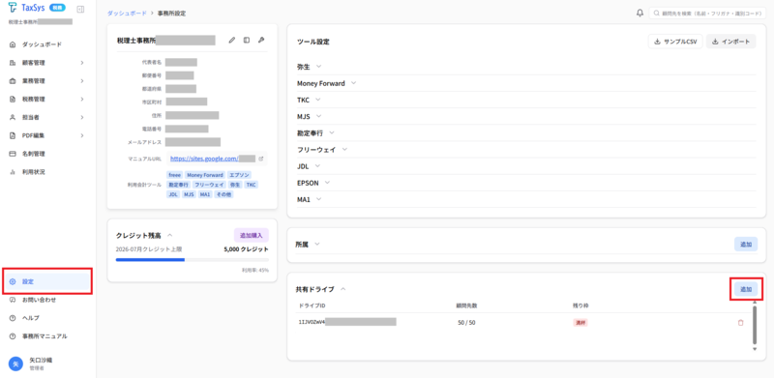Delete the shared drive row trash icon

click(x=740, y=323)
